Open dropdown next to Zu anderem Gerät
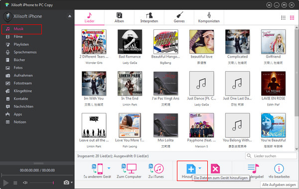Viewport: 299px width, 189px height. pyautogui.click(x=109, y=168)
